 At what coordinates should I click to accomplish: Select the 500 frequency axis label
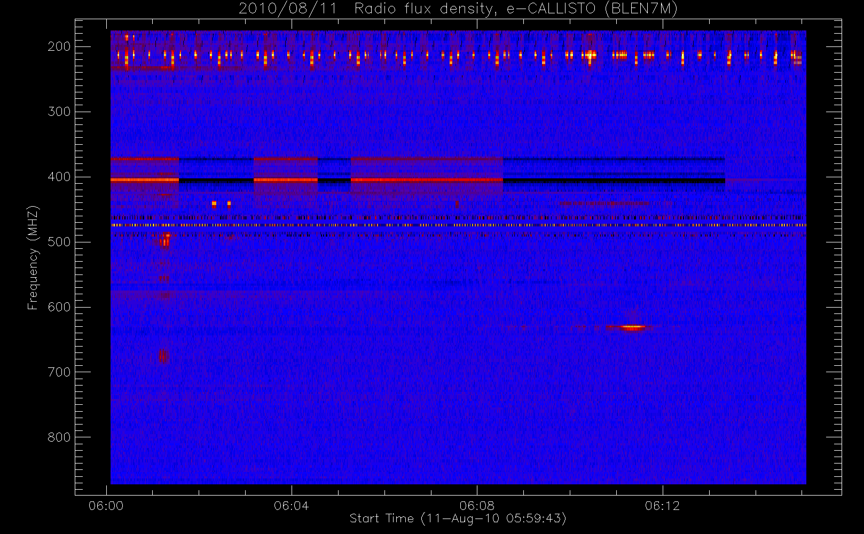coord(59,242)
